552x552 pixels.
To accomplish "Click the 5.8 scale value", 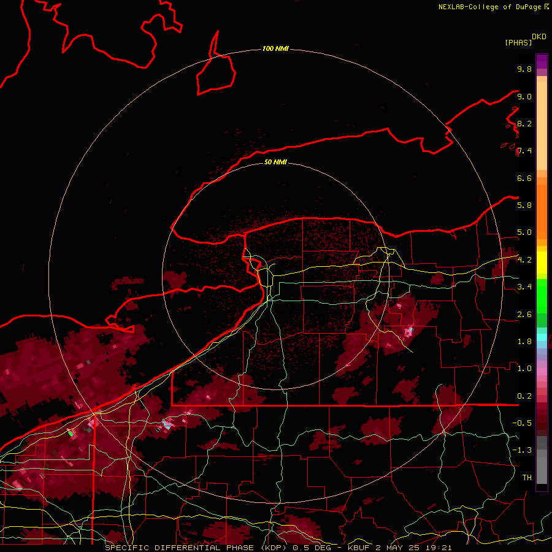I will [x=524, y=205].
